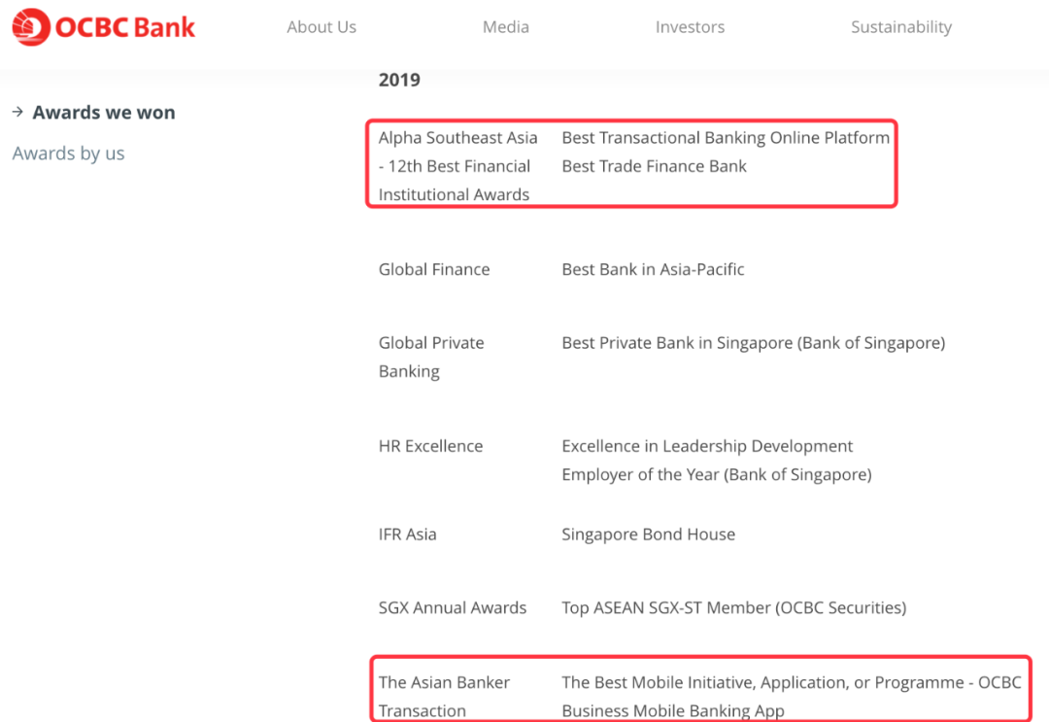The image size is (1049, 722).
Task: Click Employer of the Year award text
Action: [x=717, y=474]
